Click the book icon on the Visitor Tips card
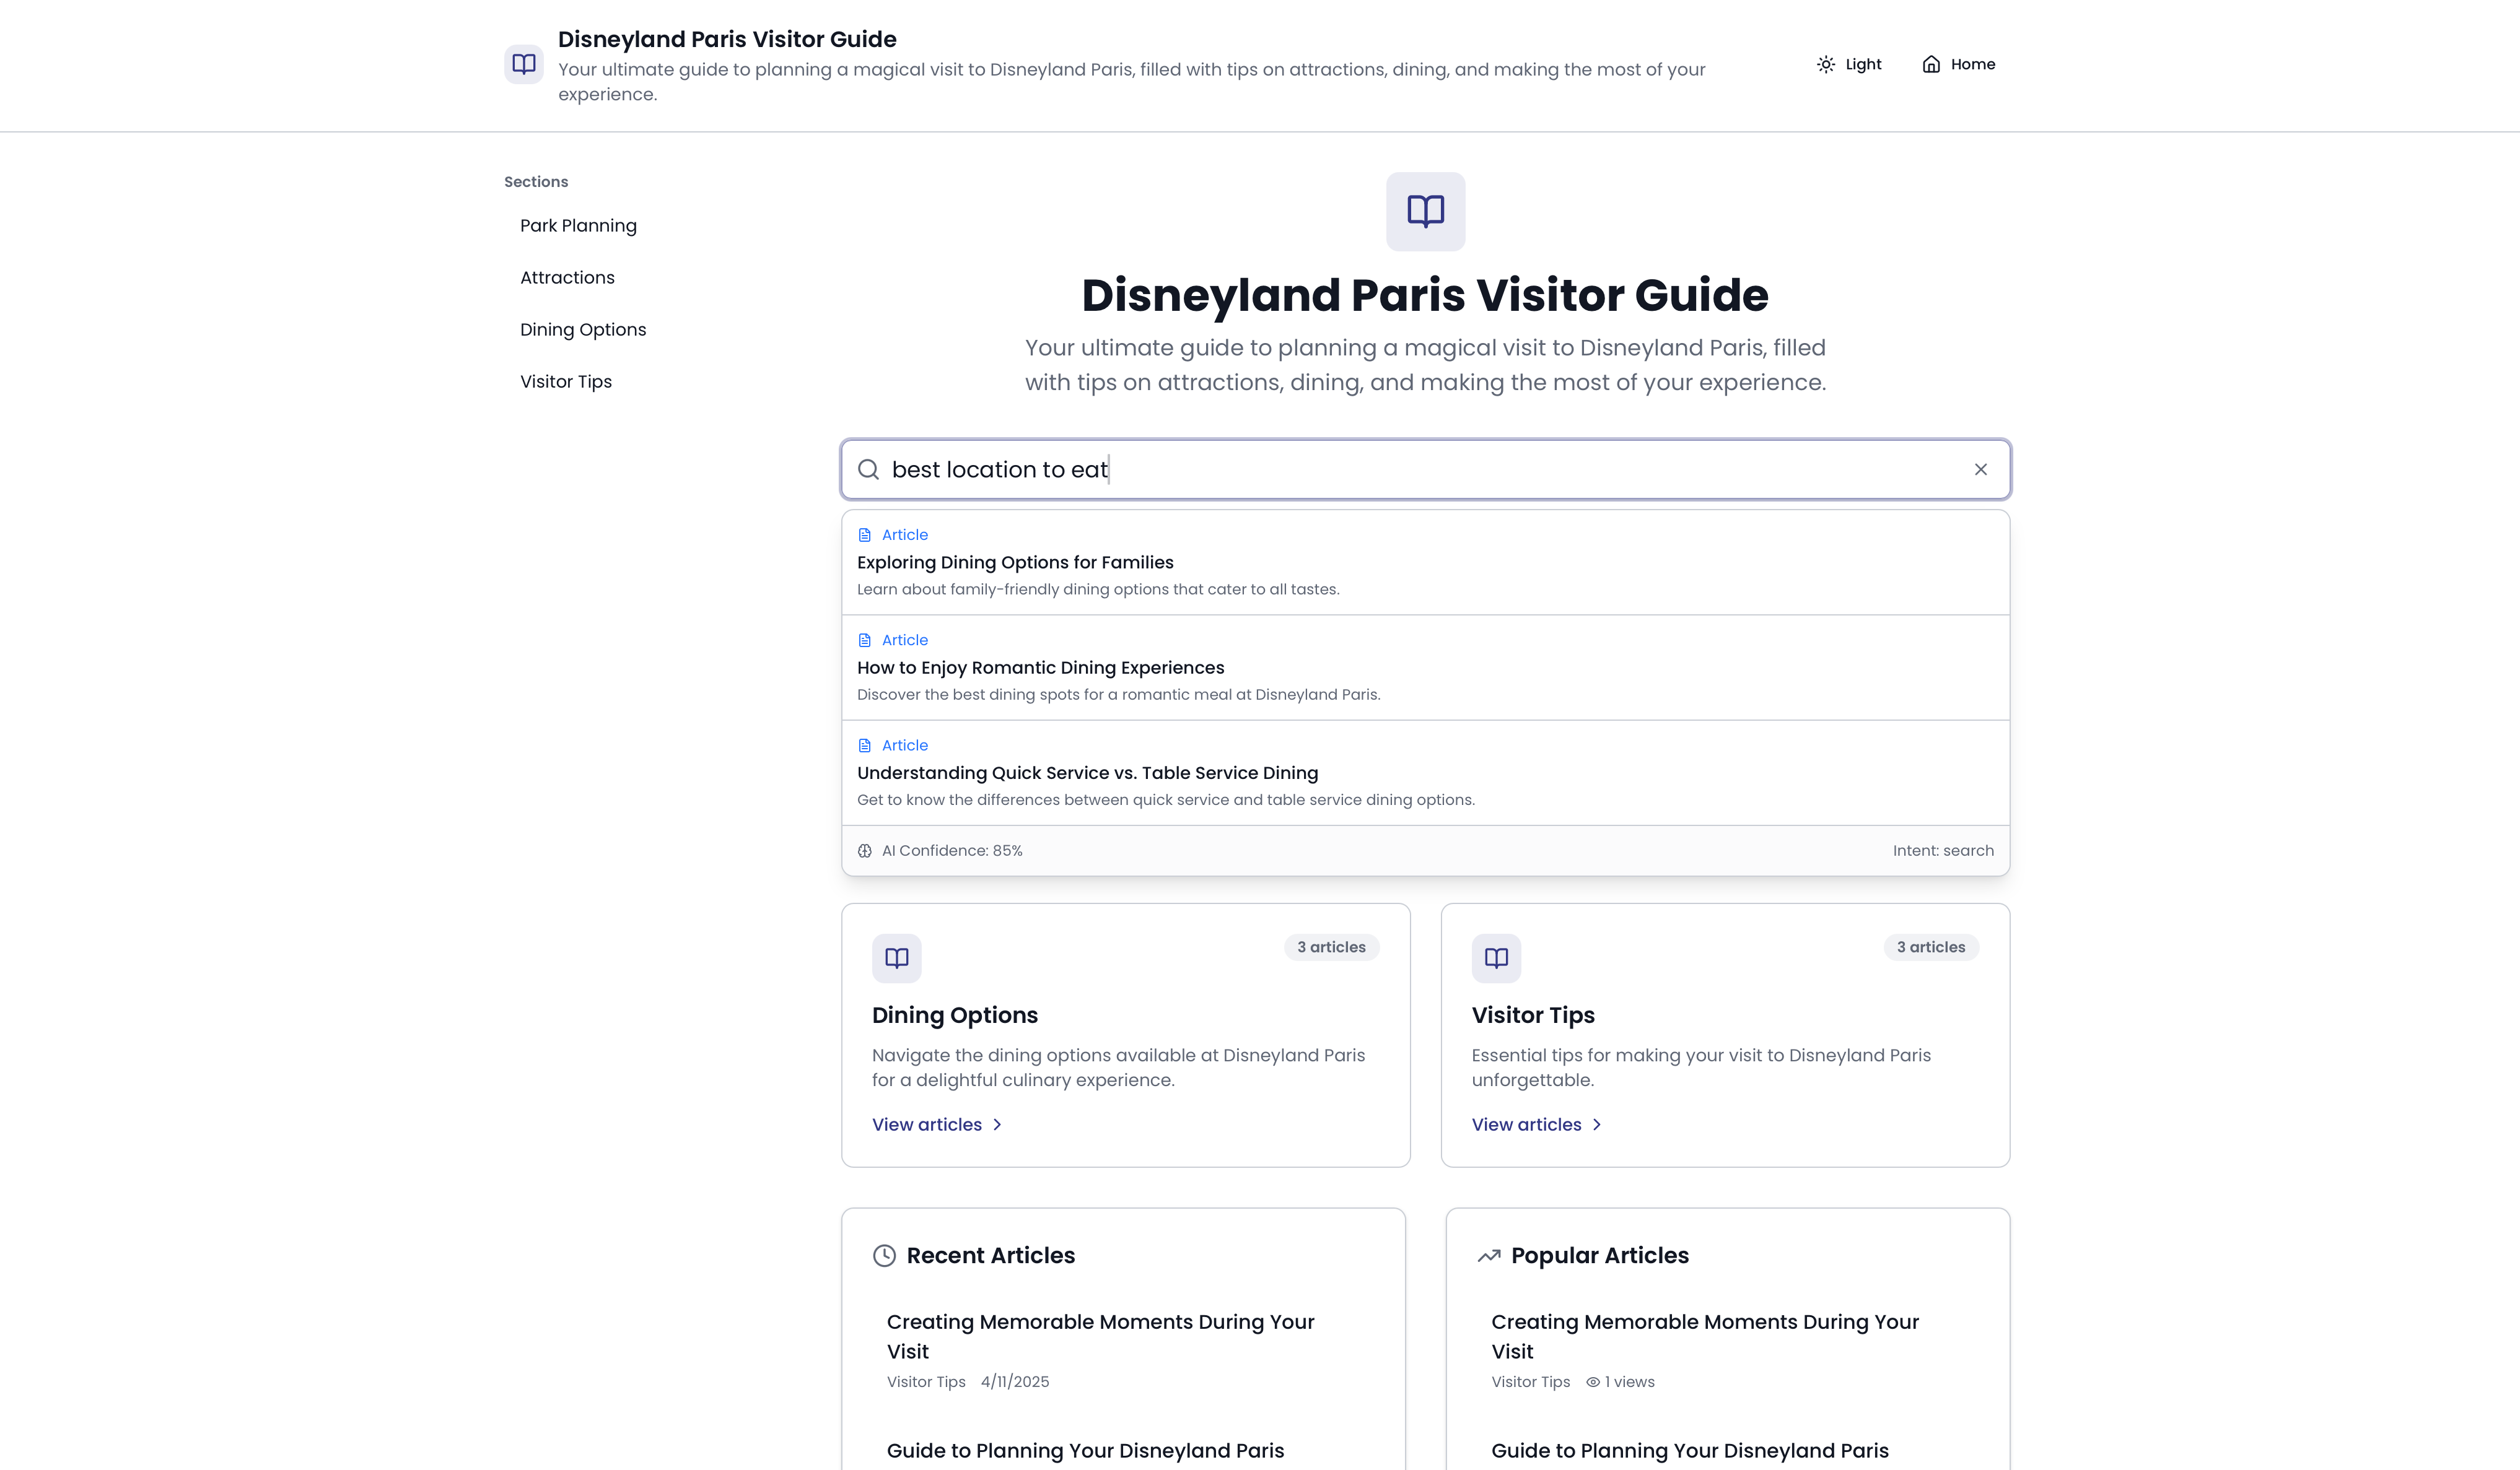Image resolution: width=2520 pixels, height=1470 pixels. click(1496, 957)
